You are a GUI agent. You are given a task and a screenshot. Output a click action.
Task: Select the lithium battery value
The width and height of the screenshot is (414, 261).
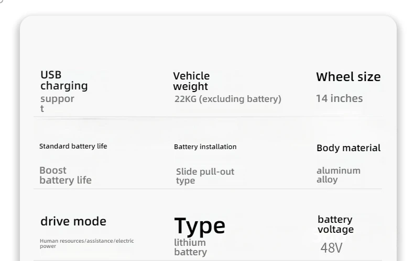(x=190, y=247)
